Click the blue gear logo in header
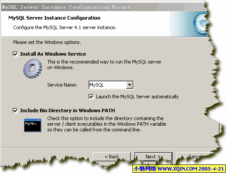This screenshot has width=227, height=174. [x=201, y=23]
